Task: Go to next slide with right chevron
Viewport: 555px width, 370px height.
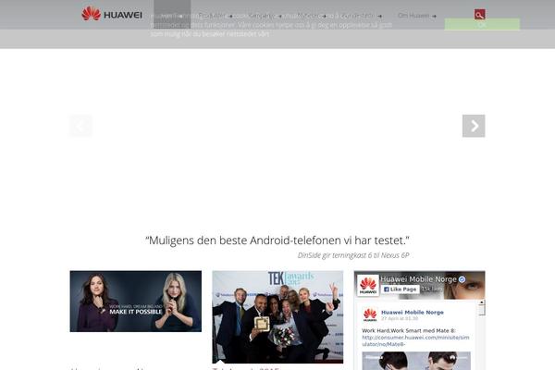Action: pos(474,126)
